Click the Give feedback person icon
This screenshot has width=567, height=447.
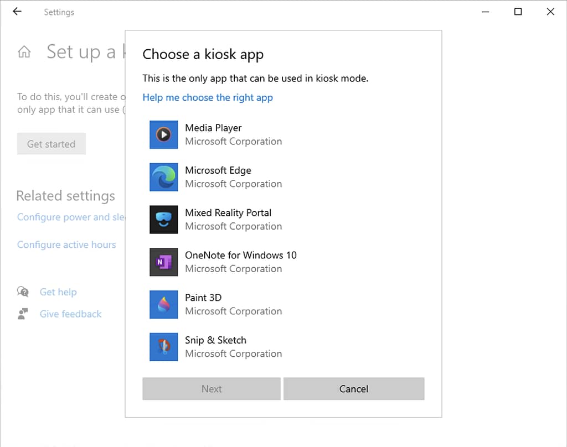(x=23, y=314)
